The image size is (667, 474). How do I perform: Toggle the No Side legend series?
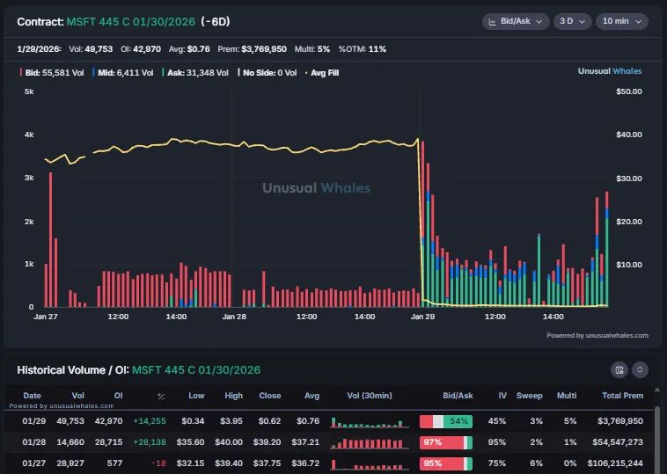coord(268,73)
